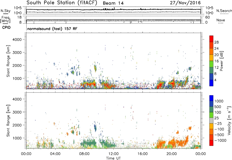
Task: Click the 'CPID' label
Action: [x=6, y=27]
